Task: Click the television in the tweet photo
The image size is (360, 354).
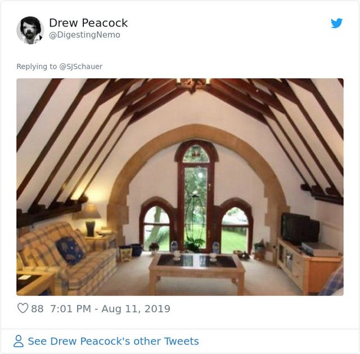Action: (299, 228)
